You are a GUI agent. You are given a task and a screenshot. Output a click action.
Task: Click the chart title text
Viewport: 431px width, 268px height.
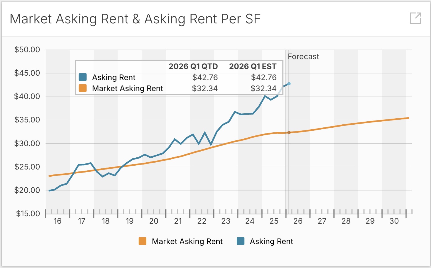(x=136, y=19)
